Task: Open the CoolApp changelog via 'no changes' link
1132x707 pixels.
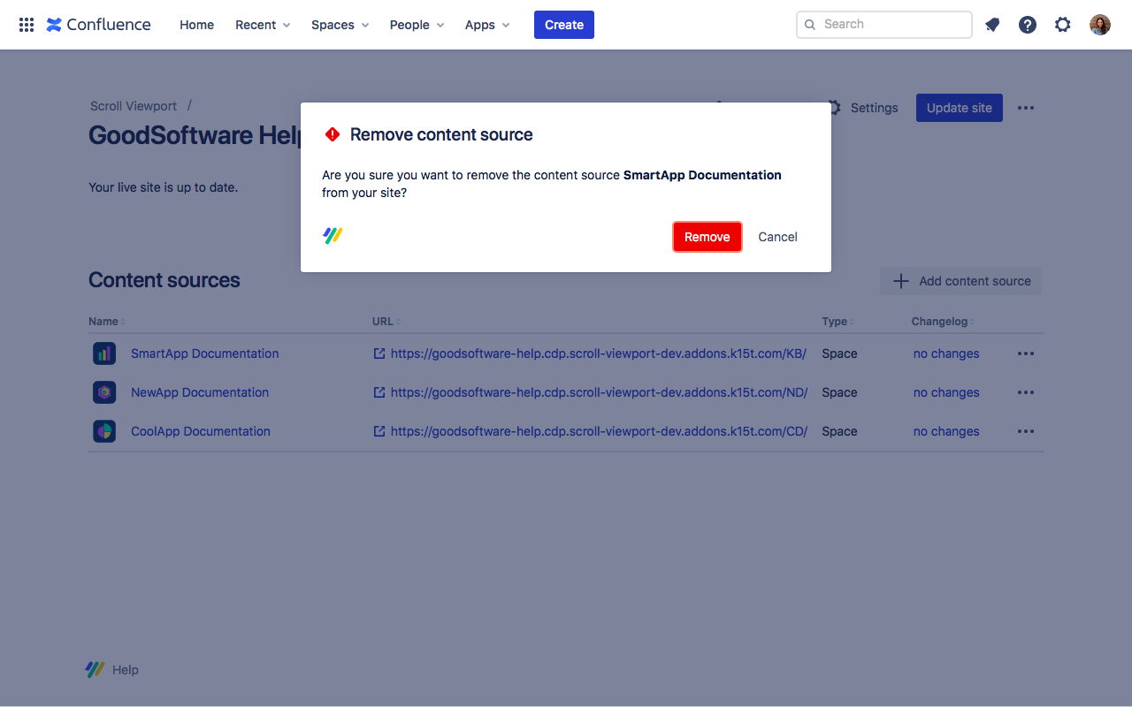Action: pos(946,430)
